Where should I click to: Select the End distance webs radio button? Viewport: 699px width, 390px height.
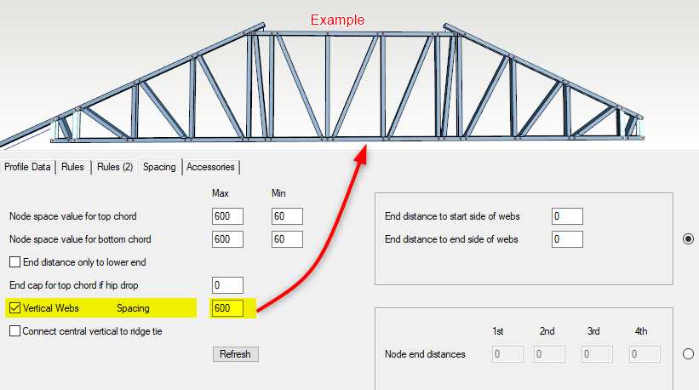coord(688,239)
